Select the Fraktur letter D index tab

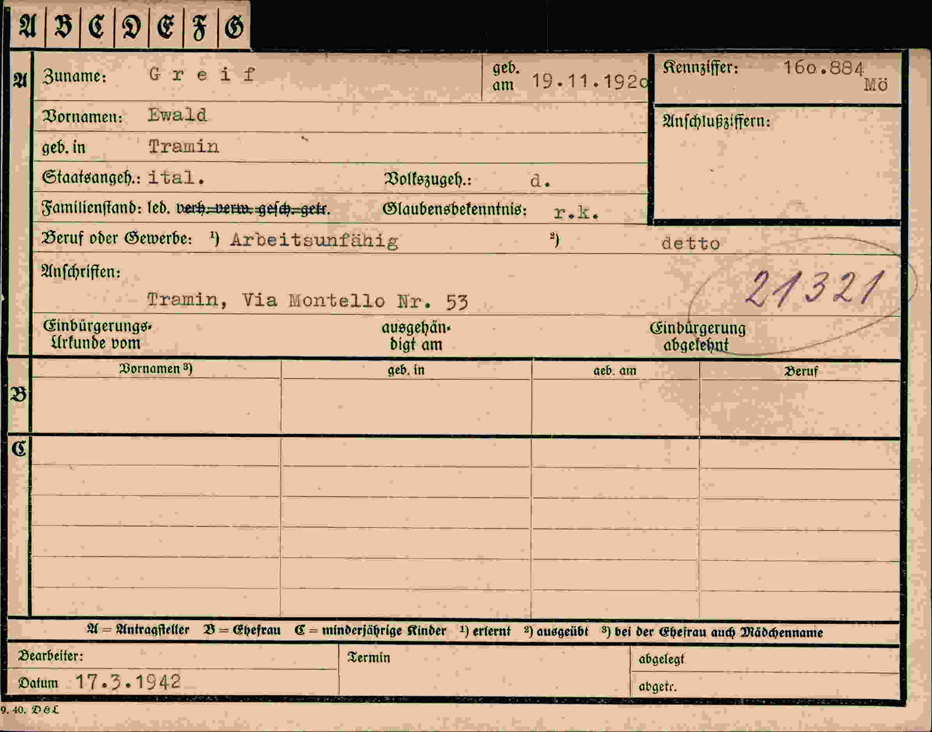pos(131,27)
